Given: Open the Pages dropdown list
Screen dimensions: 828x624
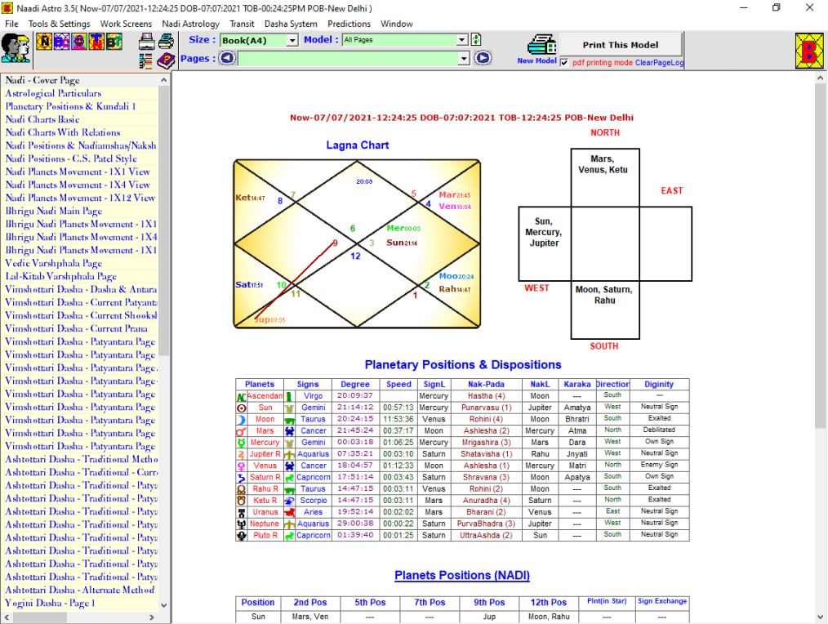Looking at the screenshot, I should pyautogui.click(x=464, y=59).
